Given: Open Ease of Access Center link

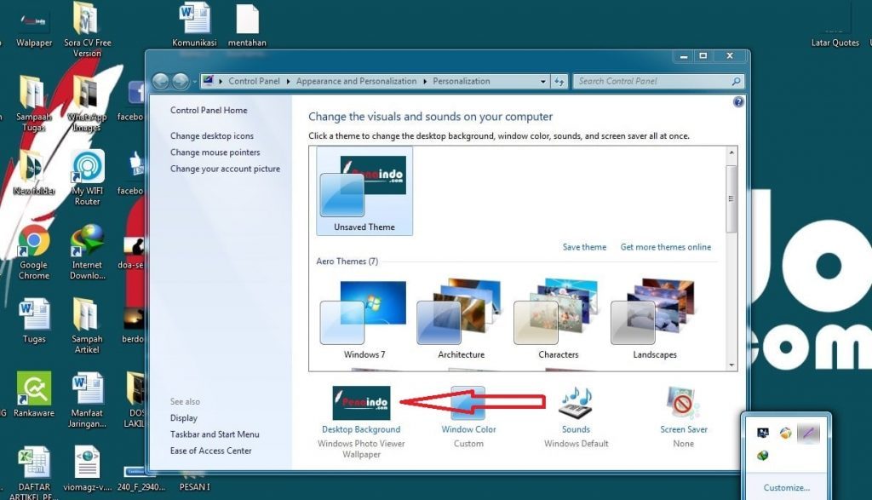Looking at the screenshot, I should 211,451.
